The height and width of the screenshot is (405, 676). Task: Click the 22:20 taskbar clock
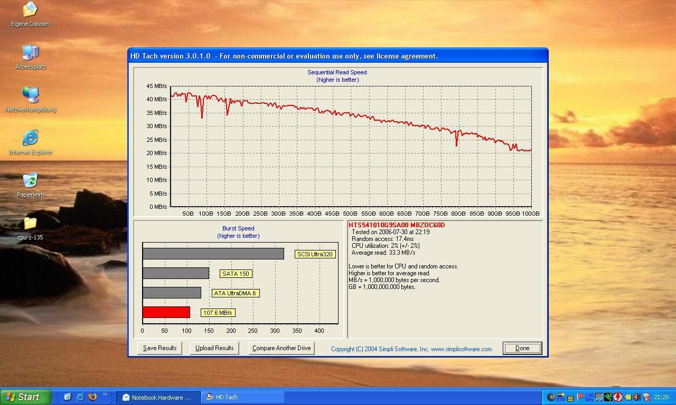point(661,397)
